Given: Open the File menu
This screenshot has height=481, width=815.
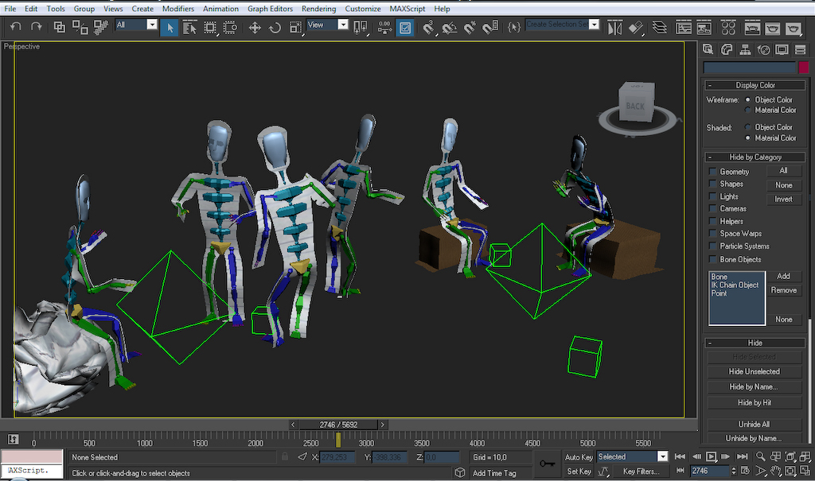Looking at the screenshot, I should [10, 9].
